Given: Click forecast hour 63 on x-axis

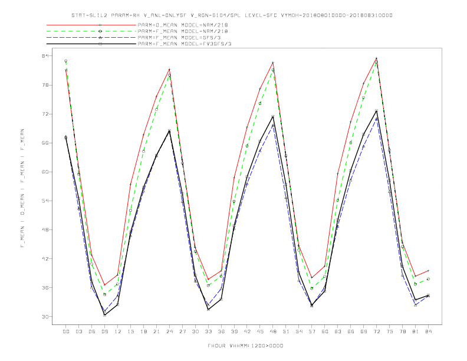Looking at the screenshot, I should click(338, 332).
